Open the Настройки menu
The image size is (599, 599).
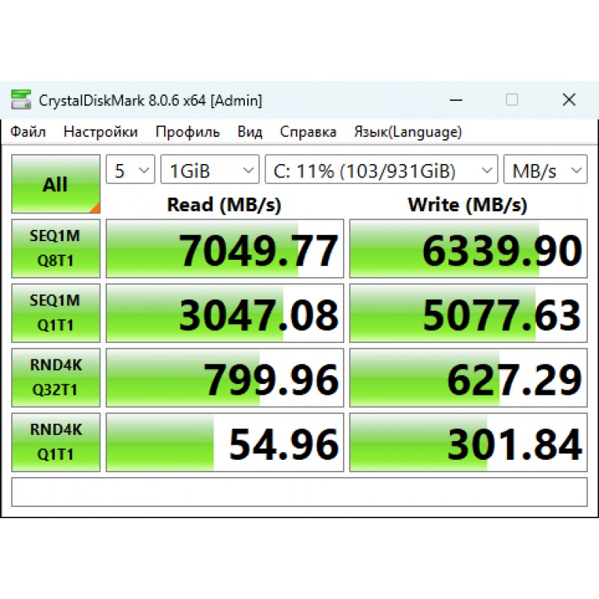(100, 133)
